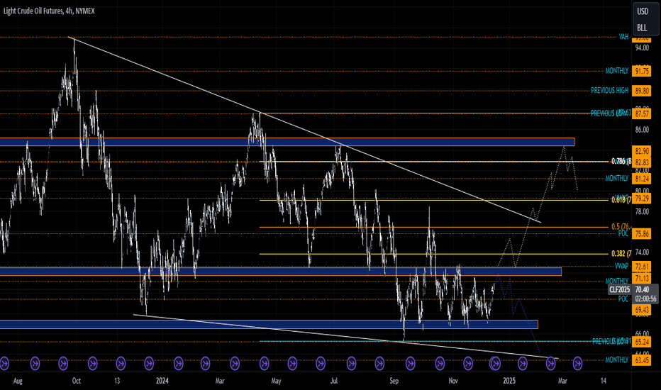Click the '14' label on the time axis
This screenshot has height=390, width=661.
[604, 381]
